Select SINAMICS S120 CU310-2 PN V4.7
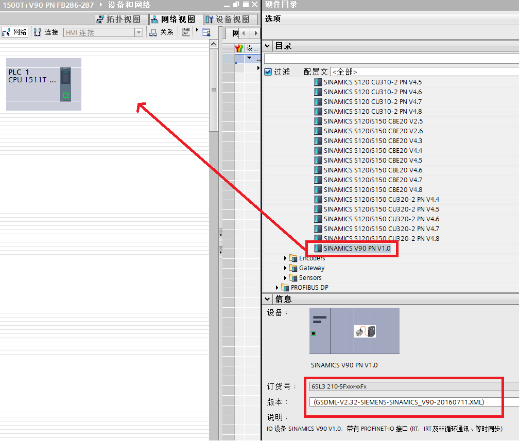This screenshot has width=519, height=441. tap(372, 101)
